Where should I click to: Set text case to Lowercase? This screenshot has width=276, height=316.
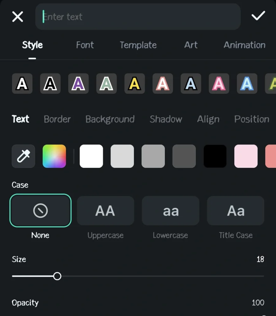(170, 210)
